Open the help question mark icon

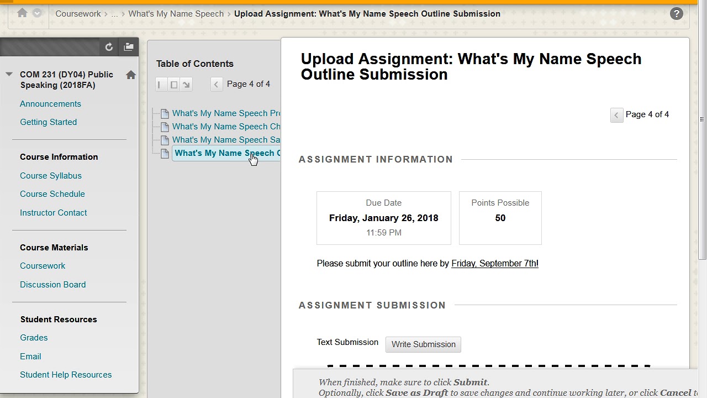click(676, 14)
